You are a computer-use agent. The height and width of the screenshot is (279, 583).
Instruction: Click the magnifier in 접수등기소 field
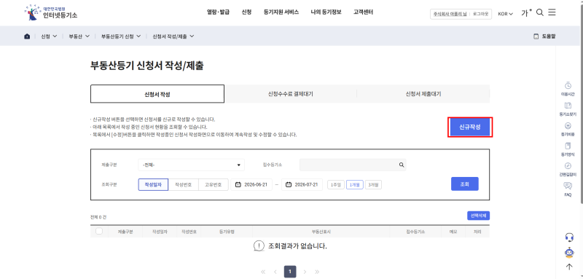pyautogui.click(x=402, y=165)
